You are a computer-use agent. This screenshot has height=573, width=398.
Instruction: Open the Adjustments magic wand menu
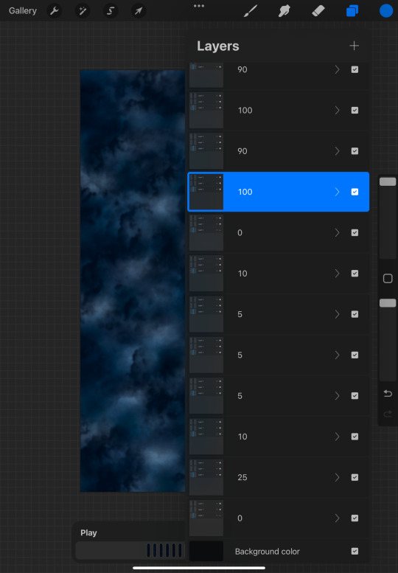(x=83, y=11)
